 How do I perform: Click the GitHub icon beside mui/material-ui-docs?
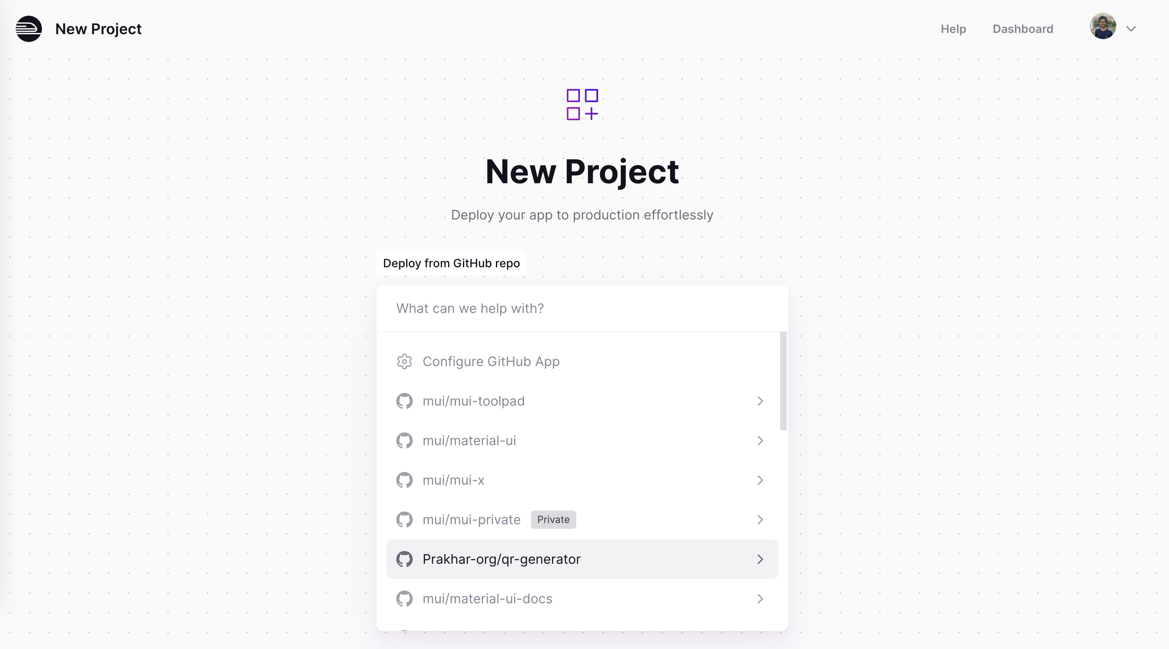point(404,599)
